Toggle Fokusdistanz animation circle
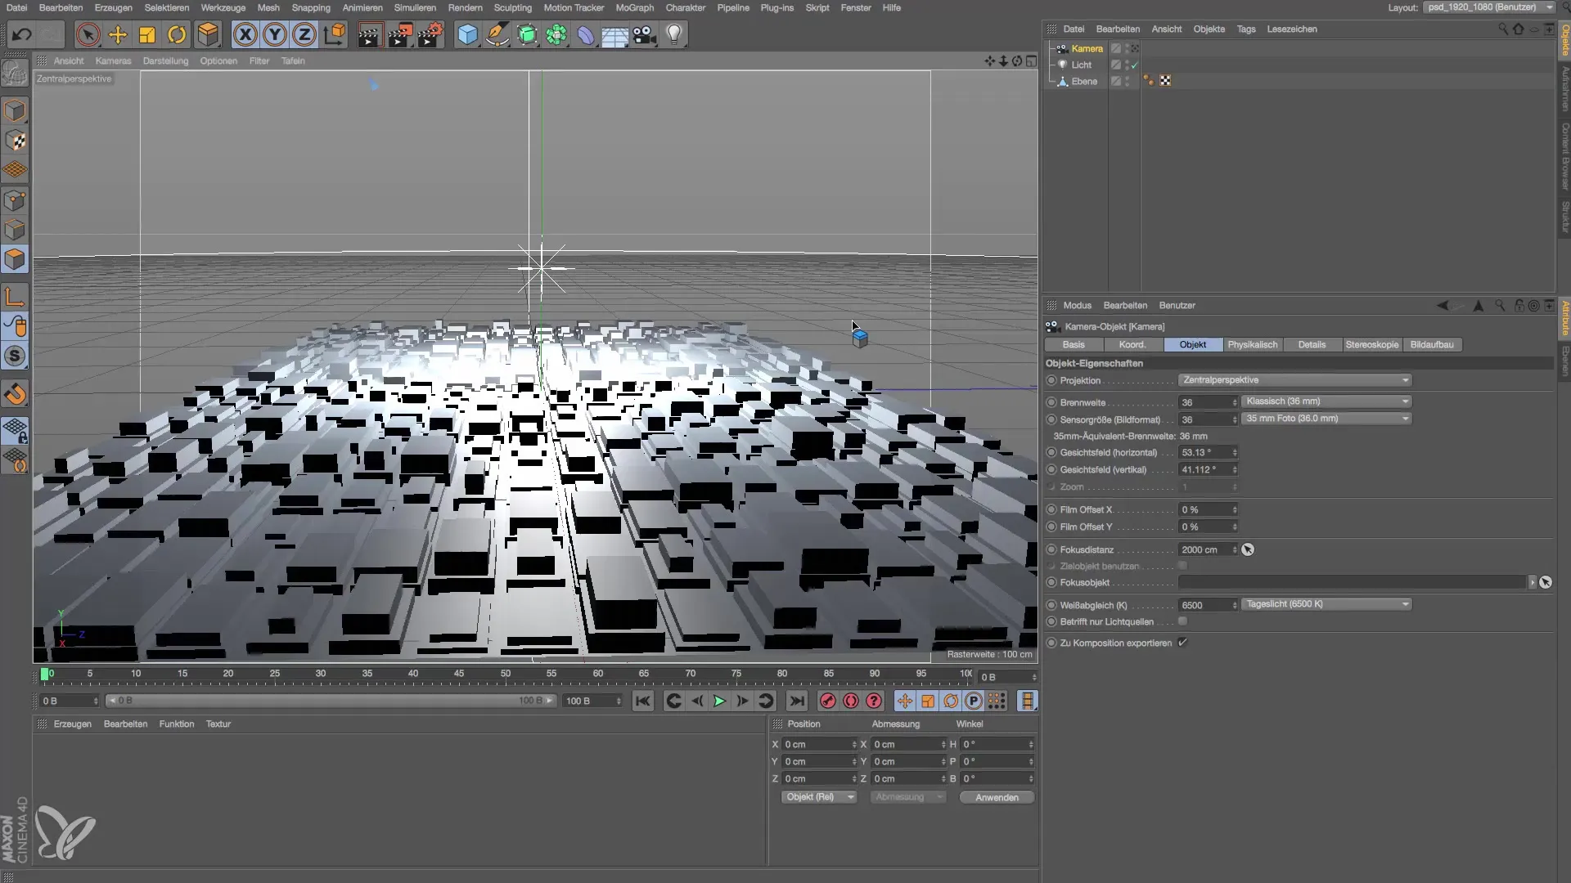Screen dimensions: 1571x883 1051,549
